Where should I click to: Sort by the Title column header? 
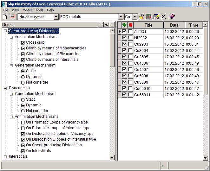pos(148,25)
